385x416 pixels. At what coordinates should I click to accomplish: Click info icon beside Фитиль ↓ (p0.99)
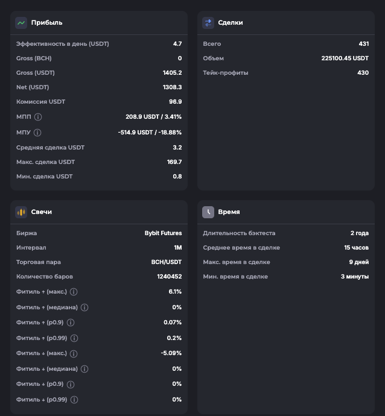coord(74,400)
